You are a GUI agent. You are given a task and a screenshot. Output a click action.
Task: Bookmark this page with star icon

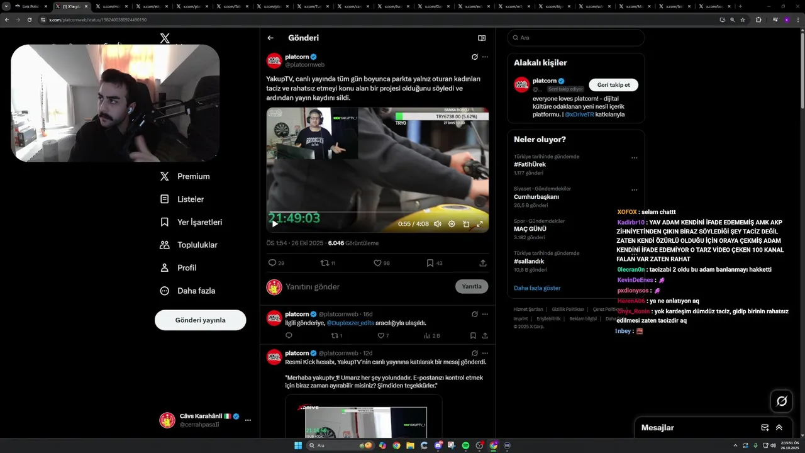(743, 20)
